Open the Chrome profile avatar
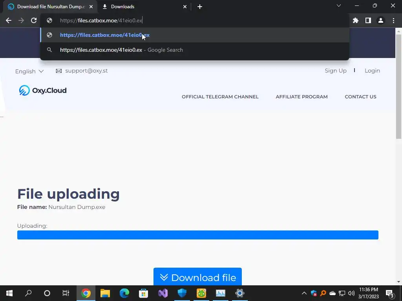The width and height of the screenshot is (402, 301). pyautogui.click(x=381, y=20)
